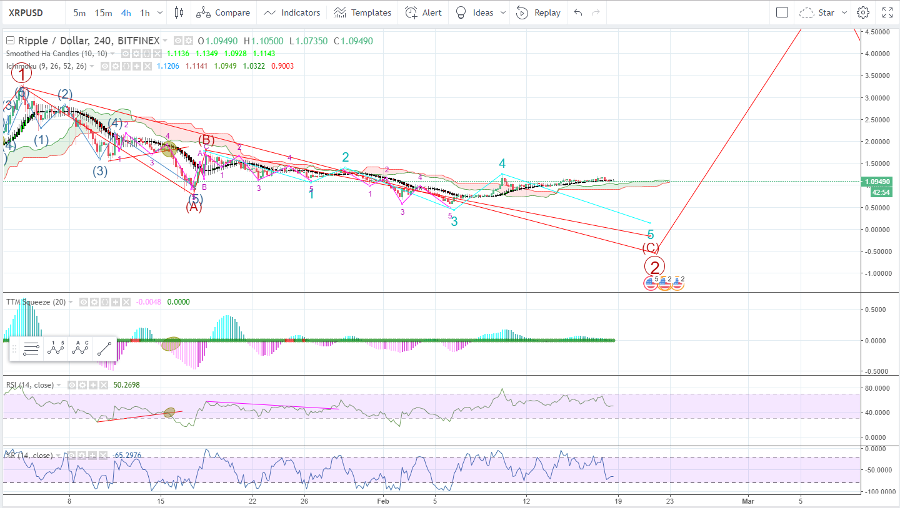
Task: Toggle main Ripple / Dollar series visibility
Action: (178, 41)
